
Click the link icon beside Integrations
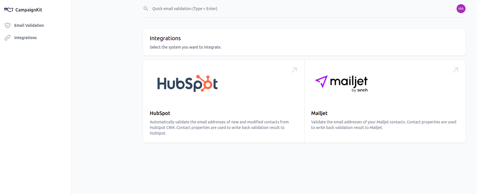point(8,37)
